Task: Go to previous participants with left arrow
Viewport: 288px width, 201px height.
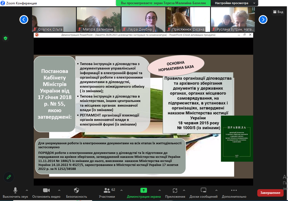Action: click(24, 20)
